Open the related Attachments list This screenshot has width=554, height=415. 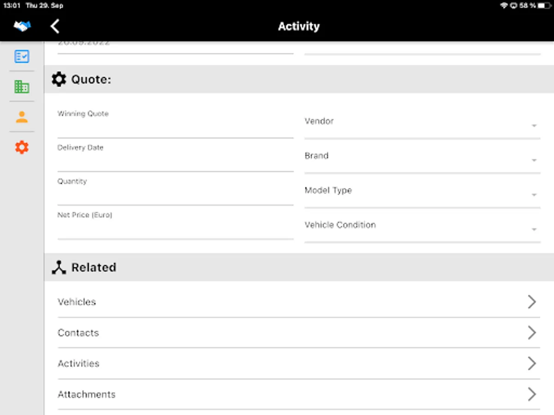point(298,395)
